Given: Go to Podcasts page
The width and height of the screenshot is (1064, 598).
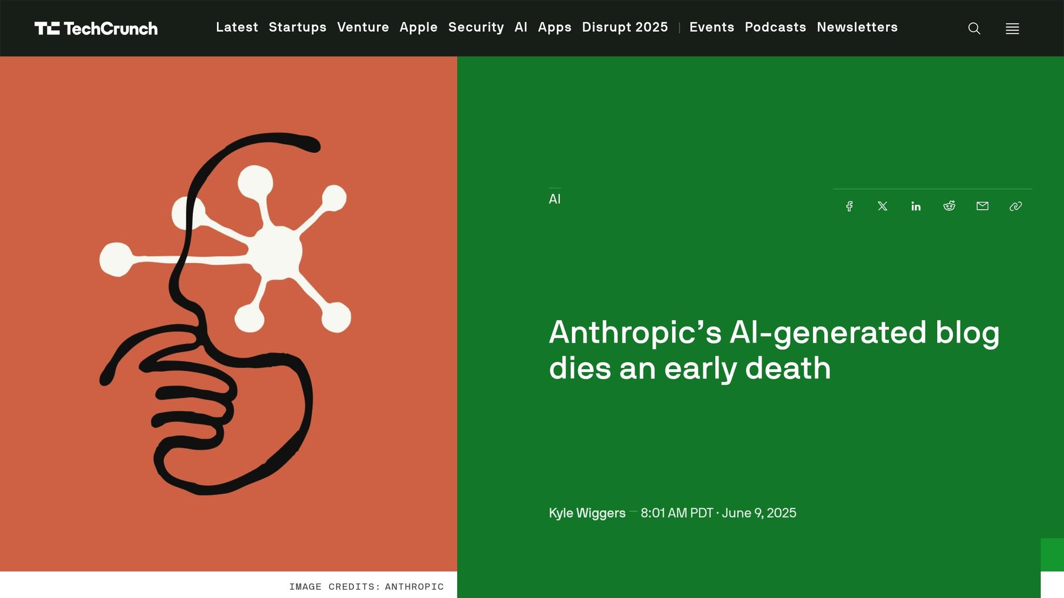Looking at the screenshot, I should [775, 27].
